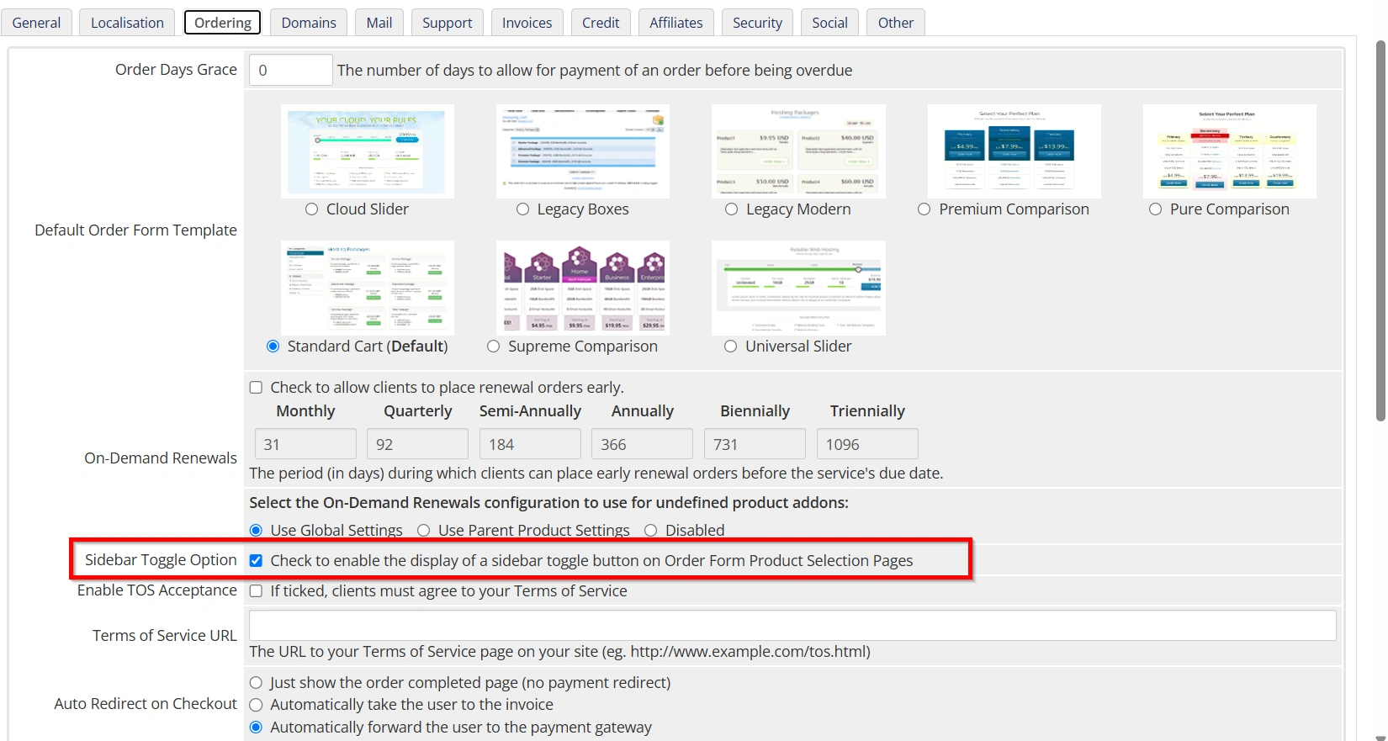The height and width of the screenshot is (741, 1388).
Task: Toggle the Sidebar Toggle Option checkbox
Action: (257, 561)
